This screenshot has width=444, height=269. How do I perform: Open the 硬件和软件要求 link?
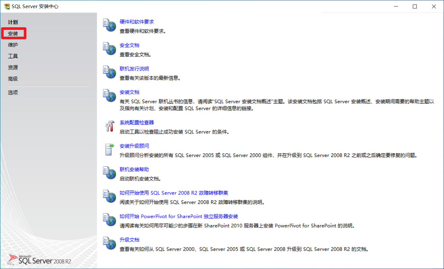(x=137, y=22)
